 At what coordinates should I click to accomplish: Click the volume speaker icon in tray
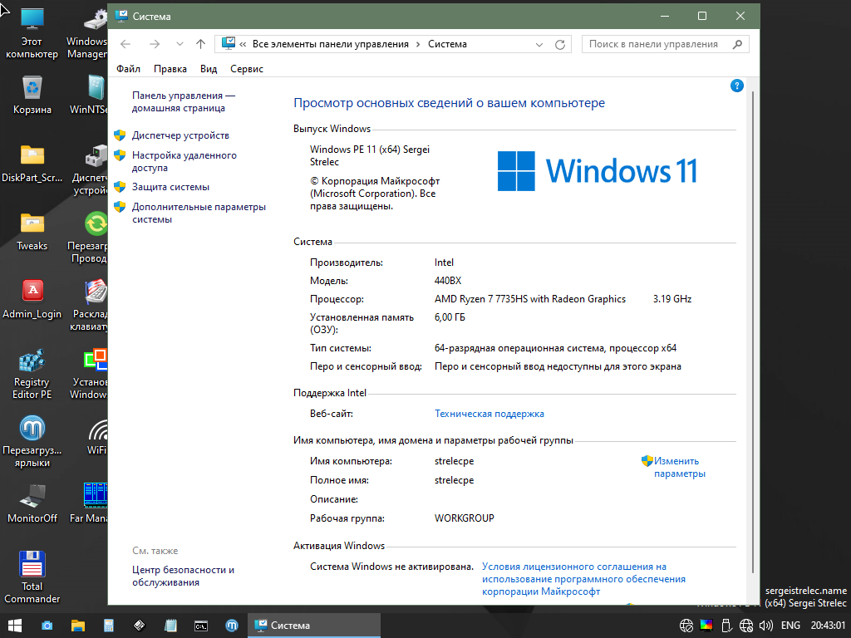765,626
